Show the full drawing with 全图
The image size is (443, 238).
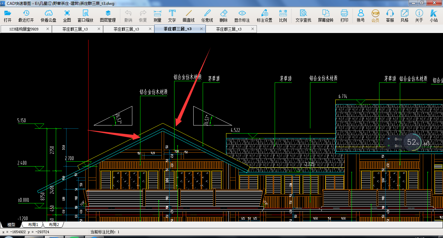coord(67,16)
